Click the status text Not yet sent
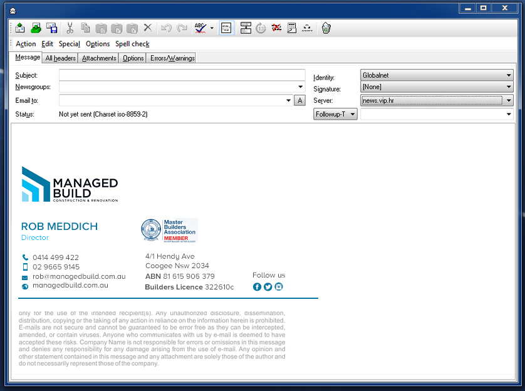The image size is (525, 391). point(103,114)
